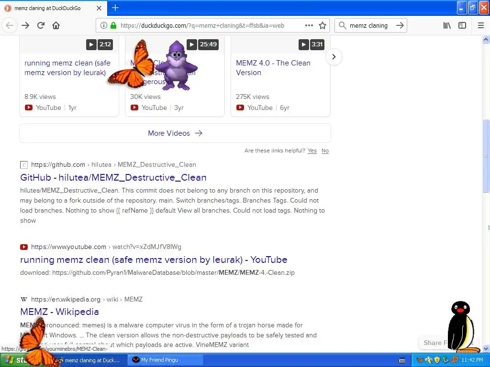
Task: Click the More Videos button
Action: [x=175, y=133]
